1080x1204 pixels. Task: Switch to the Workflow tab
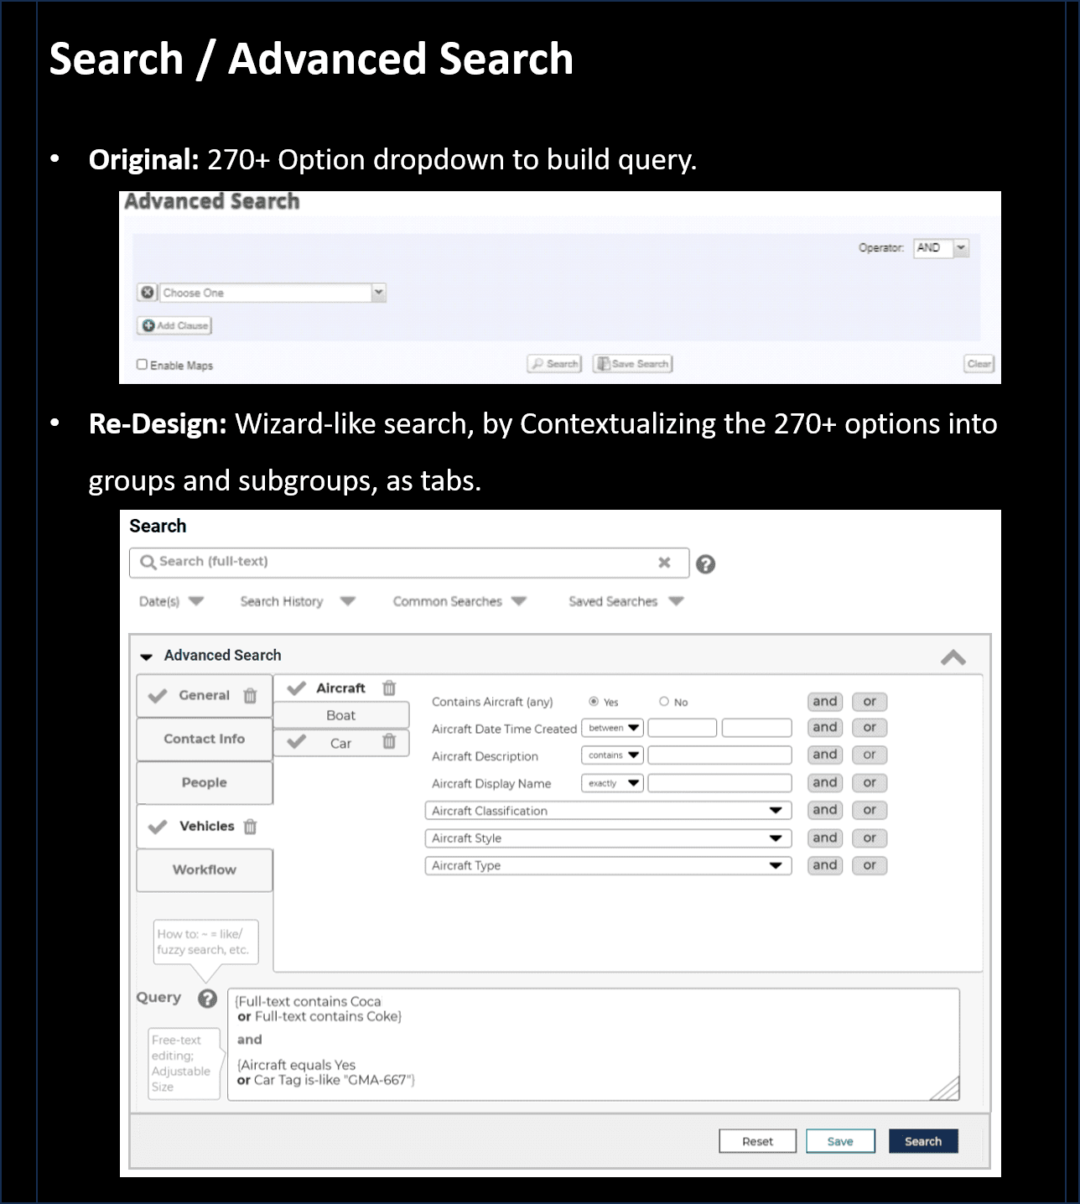pos(205,870)
